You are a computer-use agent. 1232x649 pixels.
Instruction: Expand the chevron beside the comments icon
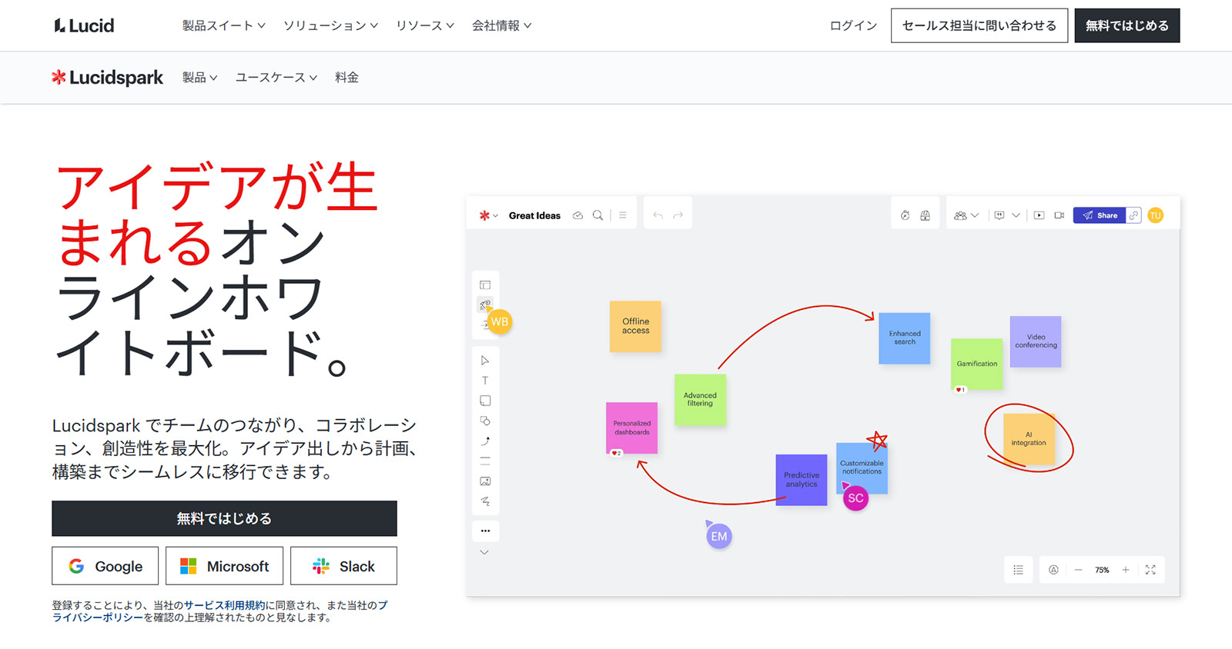[1016, 215]
